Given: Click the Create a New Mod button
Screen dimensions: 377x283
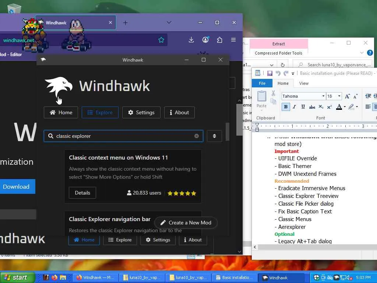Looking at the screenshot, I should point(186,223).
